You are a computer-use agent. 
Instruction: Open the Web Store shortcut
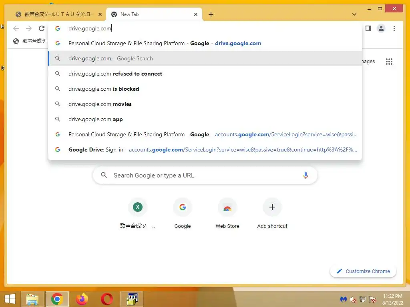[x=227, y=213]
